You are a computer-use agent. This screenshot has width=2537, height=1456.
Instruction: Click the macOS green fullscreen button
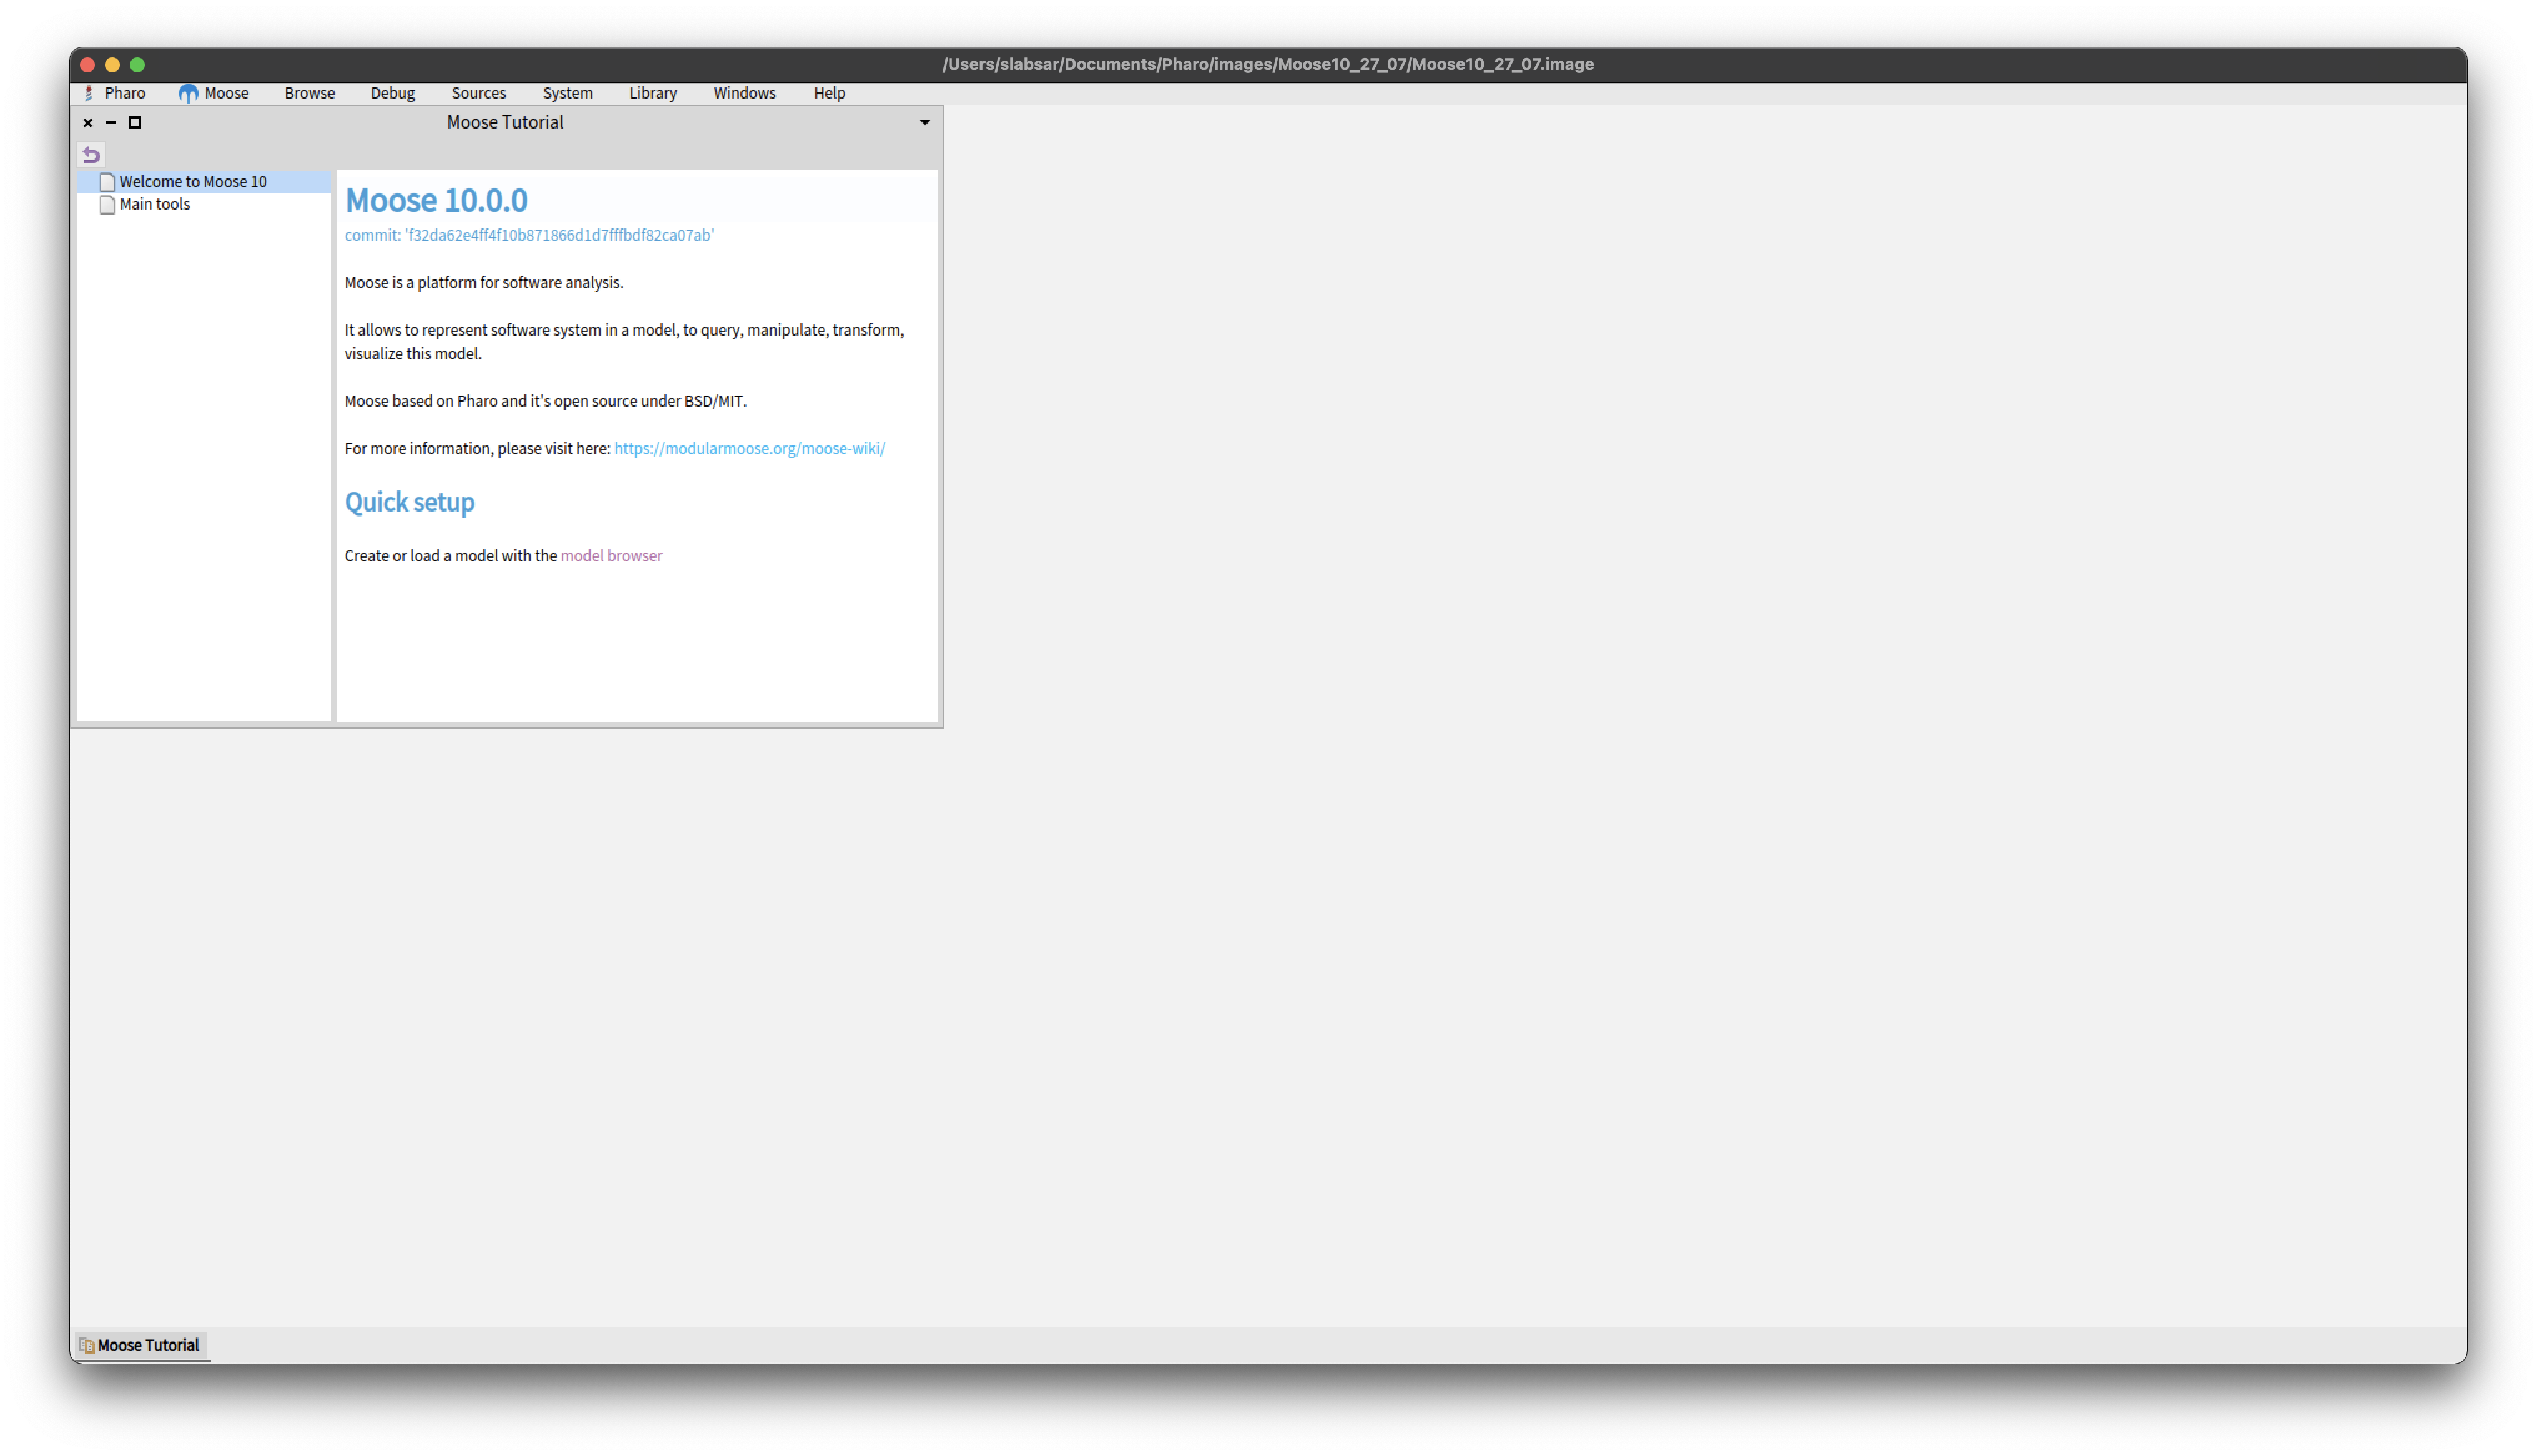pyautogui.click(x=137, y=65)
